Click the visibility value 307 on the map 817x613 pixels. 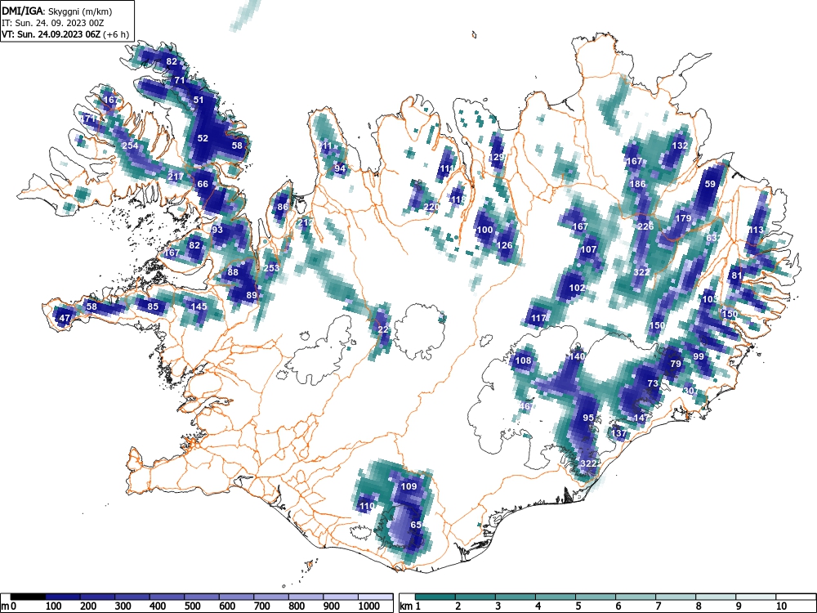691,391
